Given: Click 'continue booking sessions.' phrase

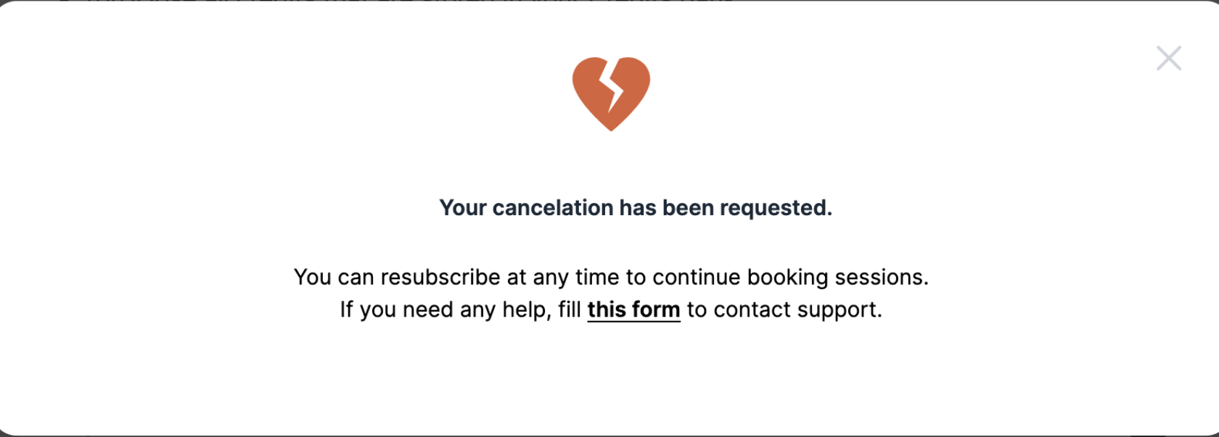Looking at the screenshot, I should click(x=790, y=277).
